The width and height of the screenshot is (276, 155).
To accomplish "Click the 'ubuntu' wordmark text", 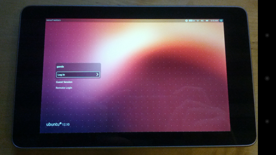I will 53,124.
